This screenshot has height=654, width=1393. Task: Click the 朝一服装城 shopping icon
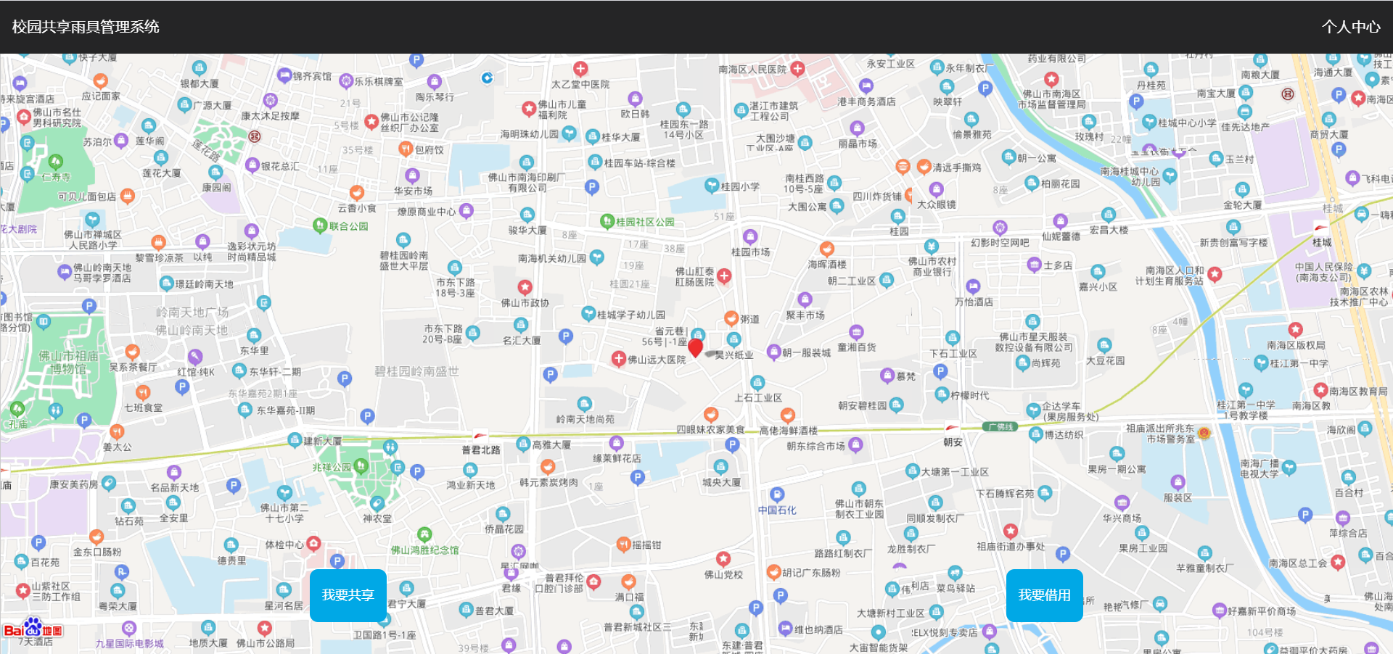(773, 352)
